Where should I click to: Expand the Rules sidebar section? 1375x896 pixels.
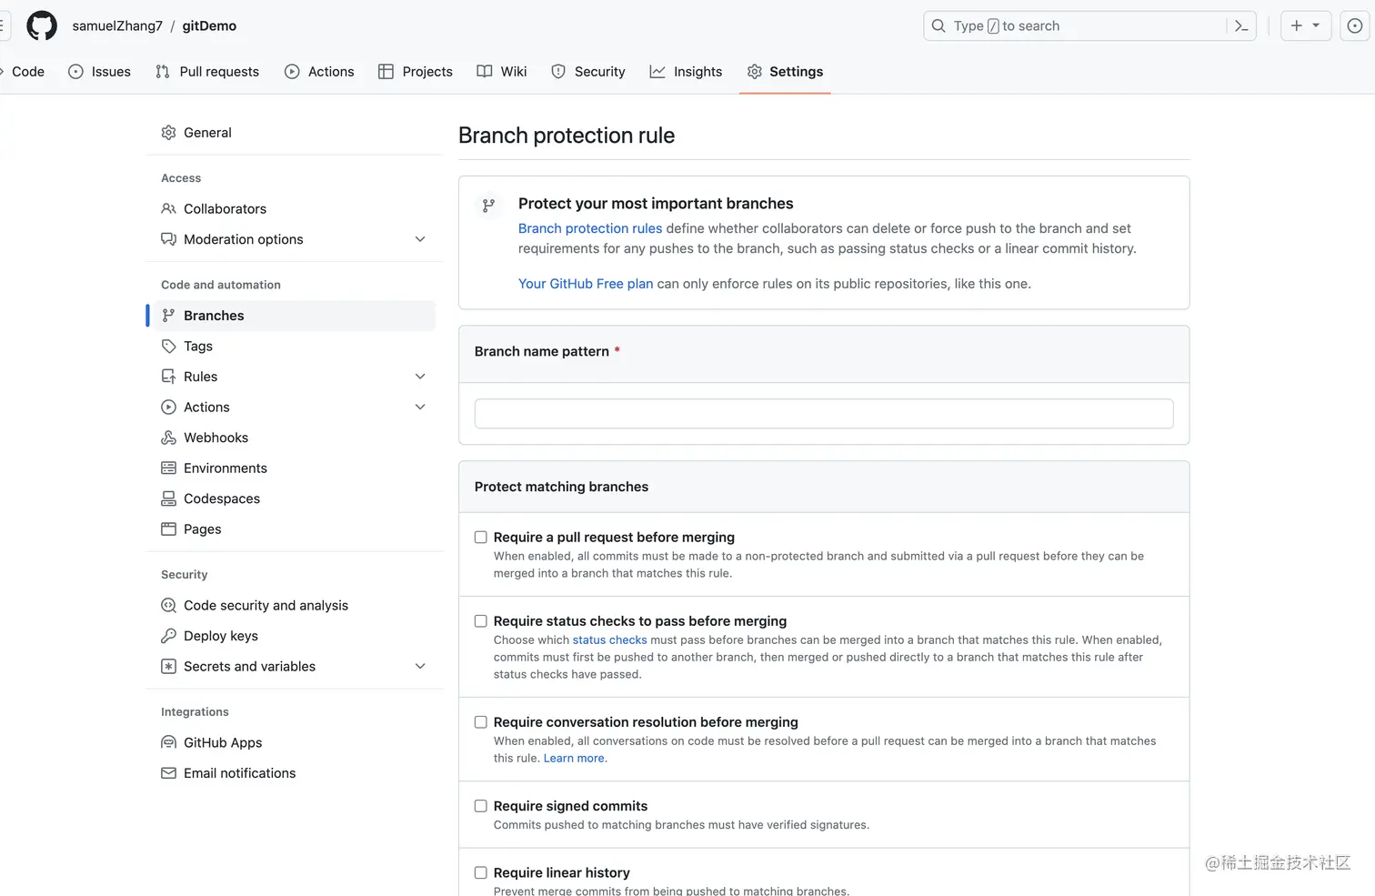pyautogui.click(x=420, y=377)
